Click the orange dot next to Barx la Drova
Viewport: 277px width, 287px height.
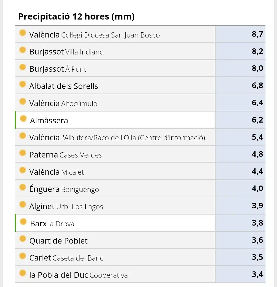click(23, 222)
